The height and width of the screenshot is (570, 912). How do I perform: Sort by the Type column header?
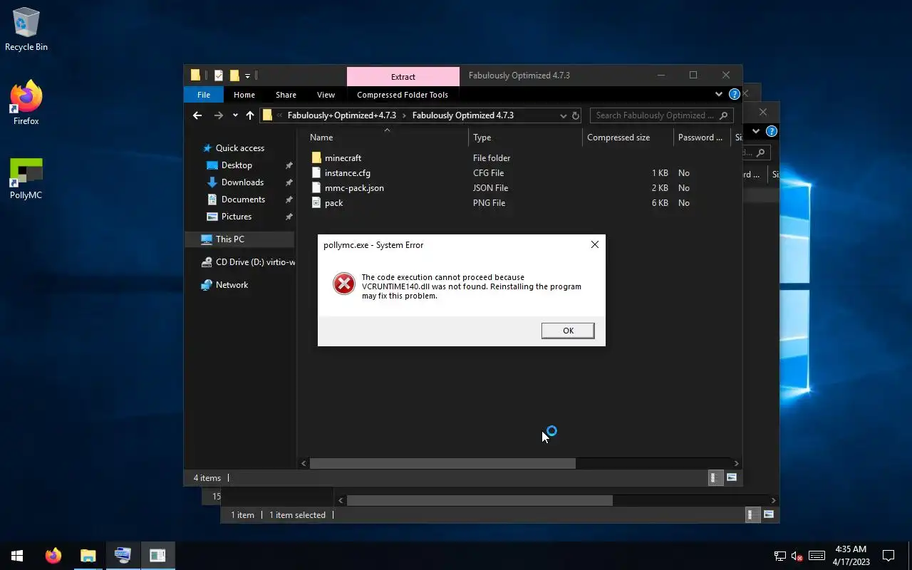[x=526, y=138]
